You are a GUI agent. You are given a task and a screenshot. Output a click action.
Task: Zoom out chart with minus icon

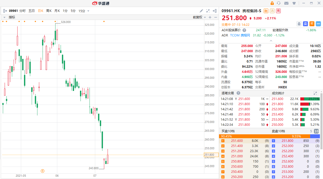[x=216, y=17]
